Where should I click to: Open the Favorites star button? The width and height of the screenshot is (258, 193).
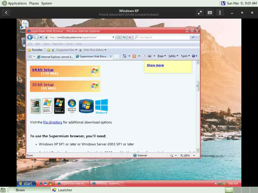click(35, 50)
